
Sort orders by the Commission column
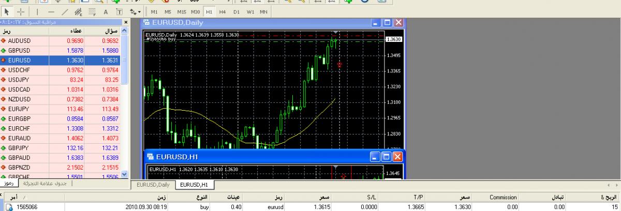(x=502, y=197)
